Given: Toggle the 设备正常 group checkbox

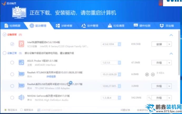Looking at the screenshot, I should 4,53.
